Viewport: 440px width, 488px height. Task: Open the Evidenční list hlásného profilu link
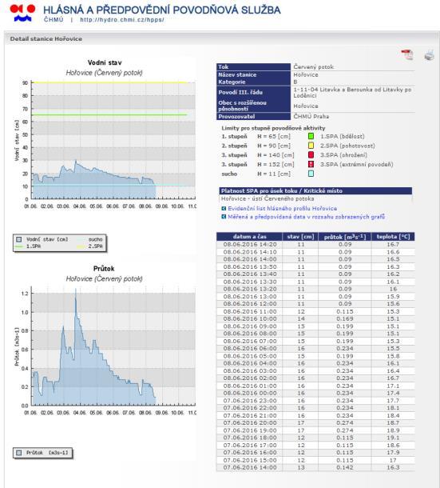point(282,209)
